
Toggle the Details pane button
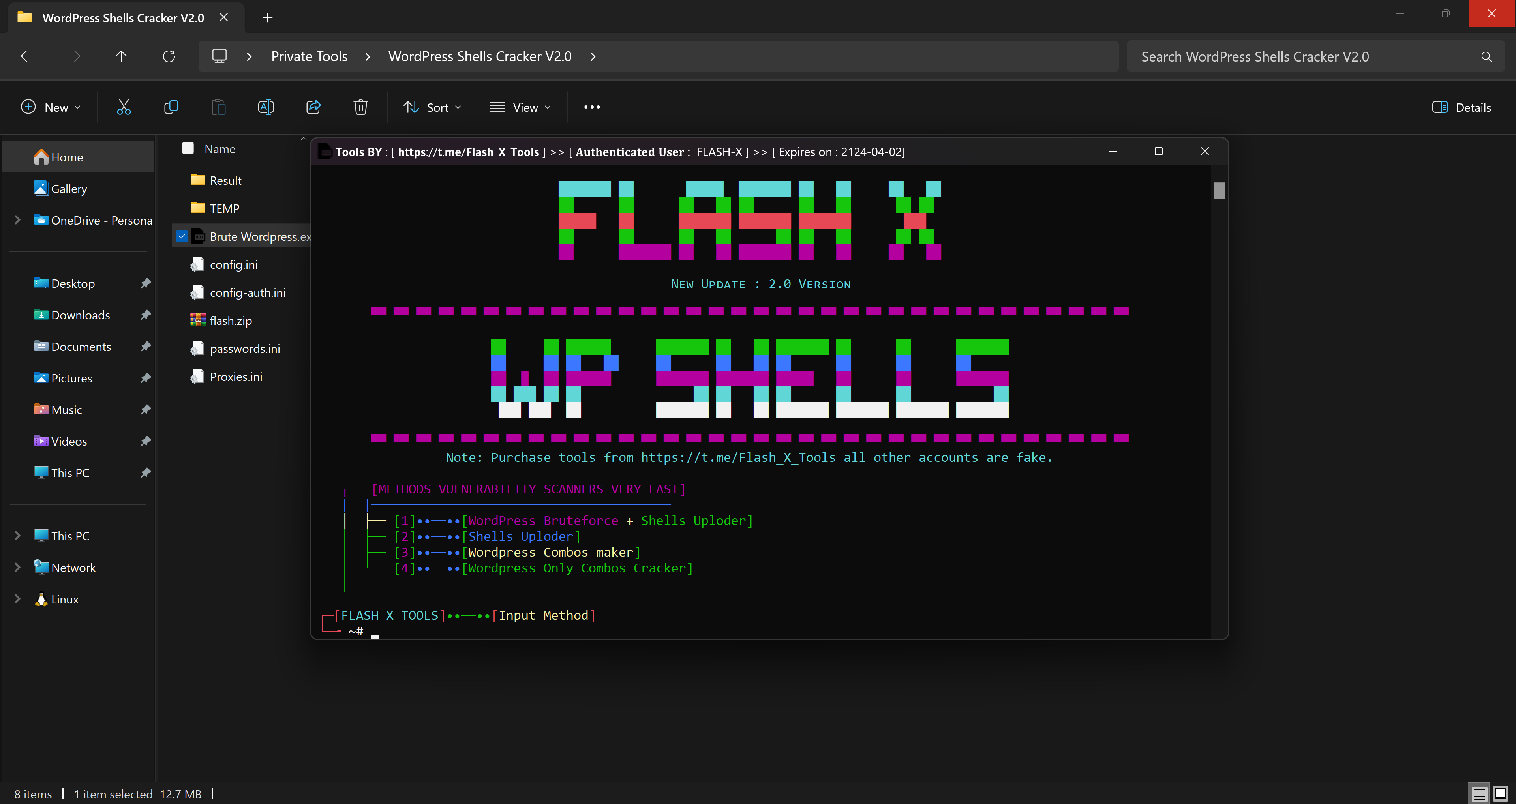(1462, 107)
